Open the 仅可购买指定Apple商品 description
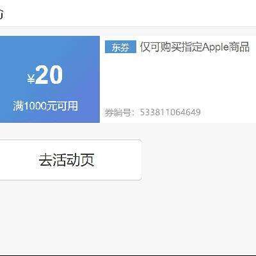The image size is (256, 256). pos(195,47)
